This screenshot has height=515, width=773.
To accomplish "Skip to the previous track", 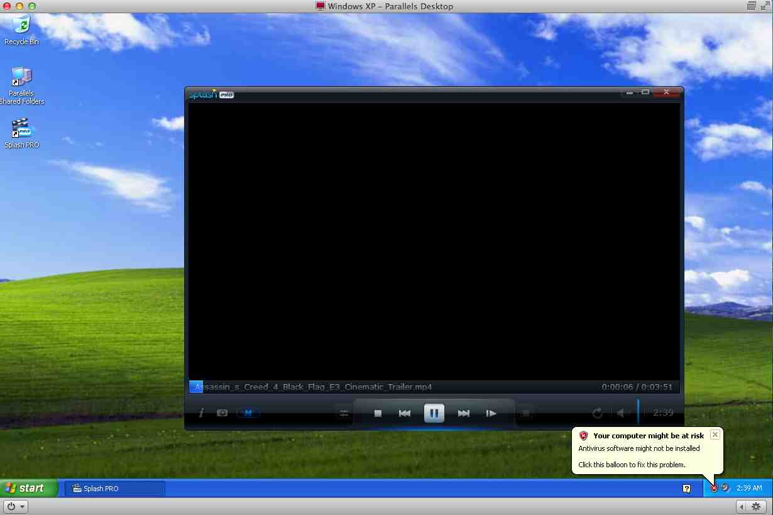I will coord(405,413).
